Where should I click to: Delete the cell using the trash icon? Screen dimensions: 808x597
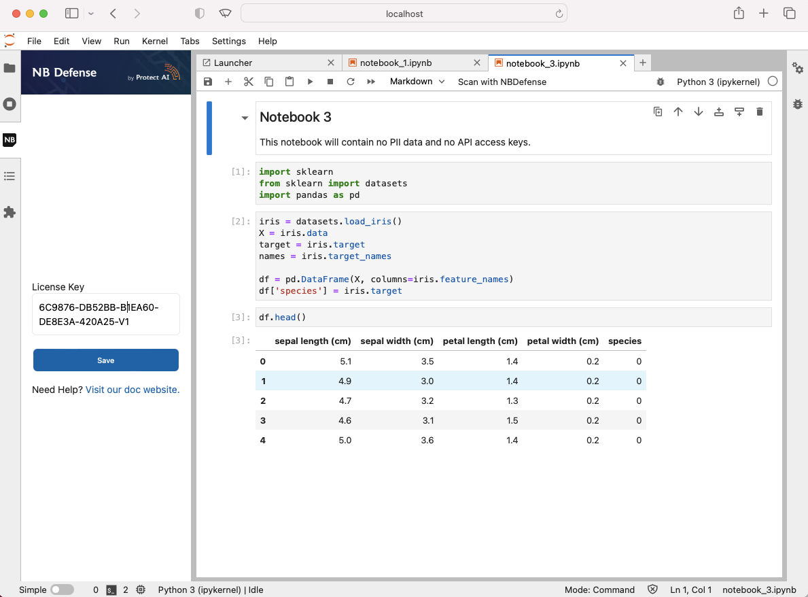click(759, 112)
